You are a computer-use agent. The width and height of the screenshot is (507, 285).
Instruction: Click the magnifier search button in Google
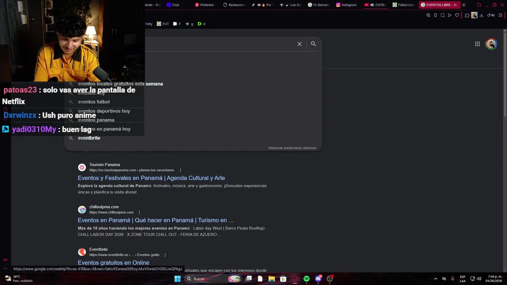coord(313,44)
